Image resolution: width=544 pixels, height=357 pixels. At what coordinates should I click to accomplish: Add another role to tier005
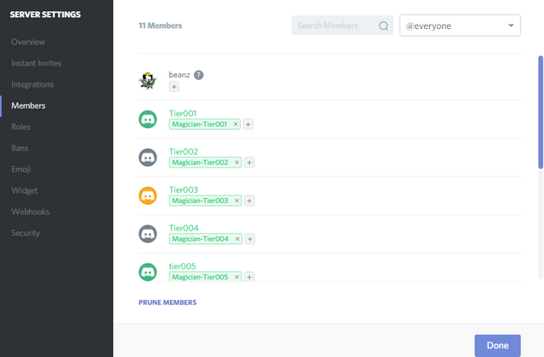(x=249, y=277)
